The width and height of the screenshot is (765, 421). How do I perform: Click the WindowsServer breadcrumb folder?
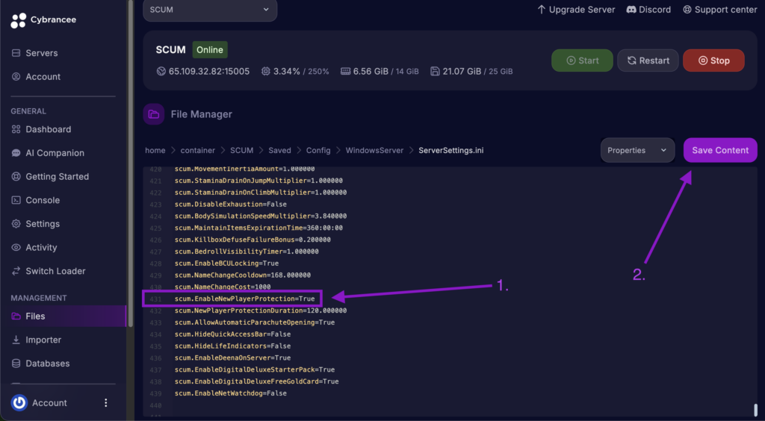coord(375,151)
